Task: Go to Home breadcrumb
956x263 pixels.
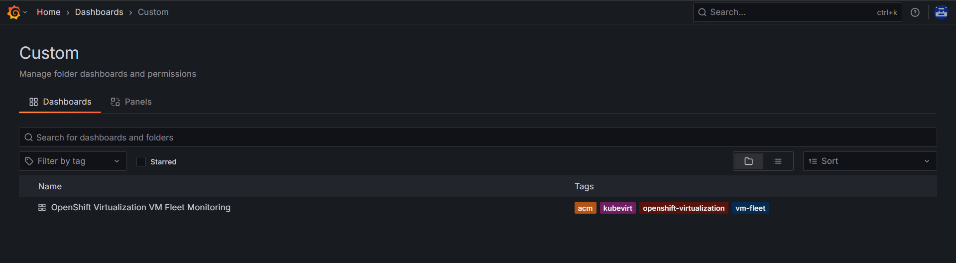Action: (48, 12)
